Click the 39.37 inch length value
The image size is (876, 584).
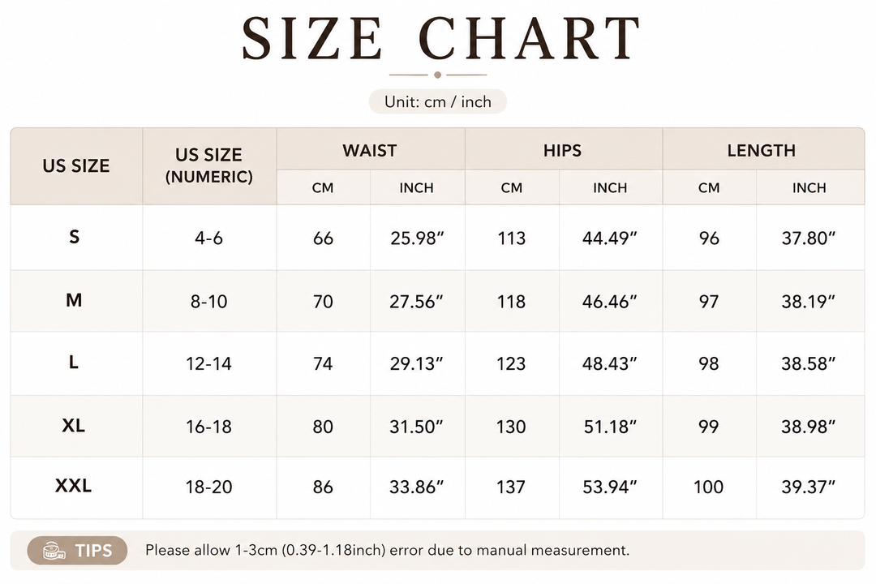[808, 487]
